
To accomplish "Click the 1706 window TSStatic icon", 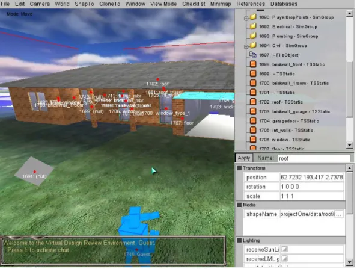I will (253, 139).
